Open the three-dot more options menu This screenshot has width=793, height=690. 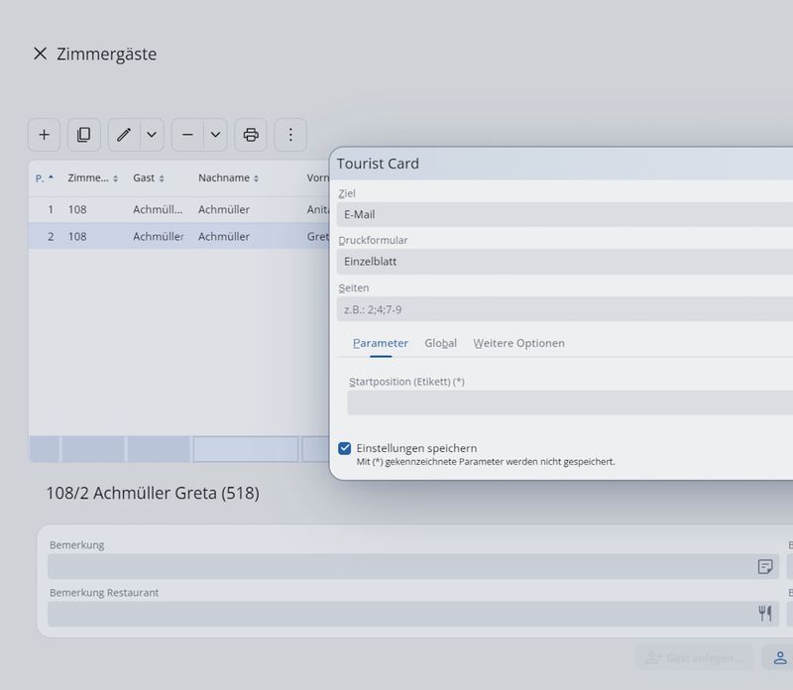point(290,135)
